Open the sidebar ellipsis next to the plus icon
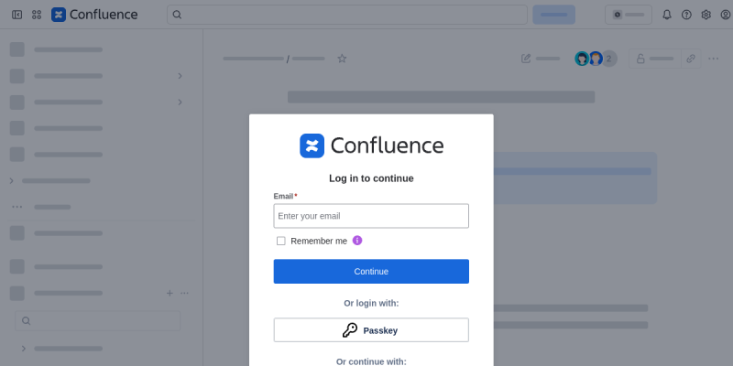This screenshot has width=733, height=366. tap(185, 293)
